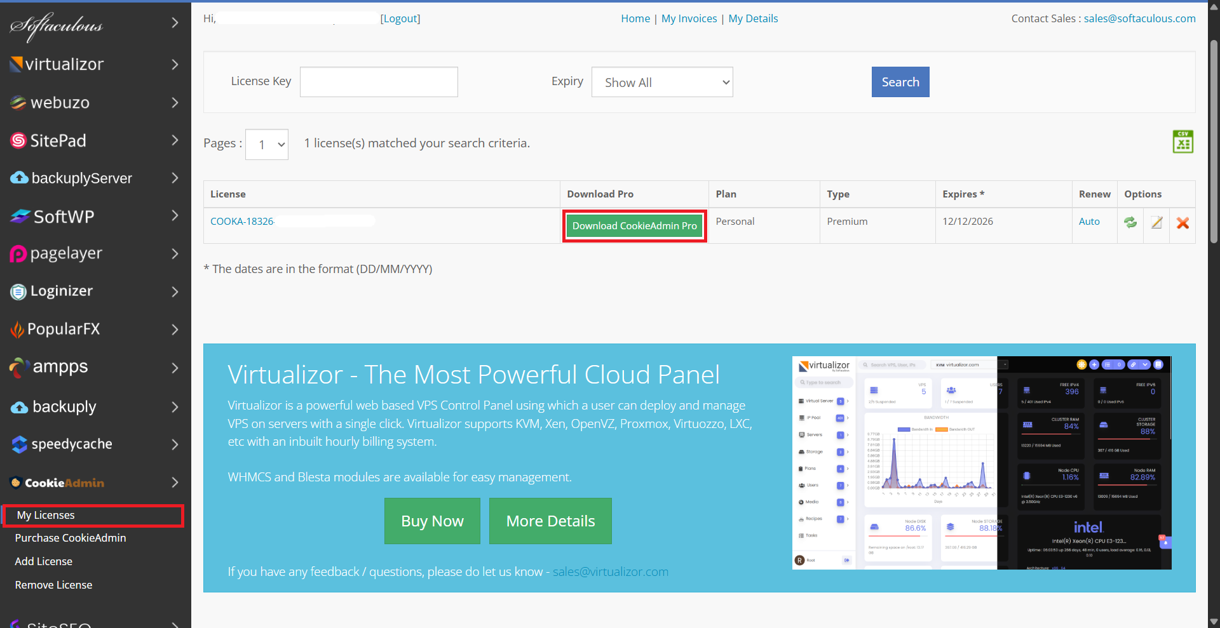Click into the License Key input field
The width and height of the screenshot is (1220, 628).
(x=379, y=82)
